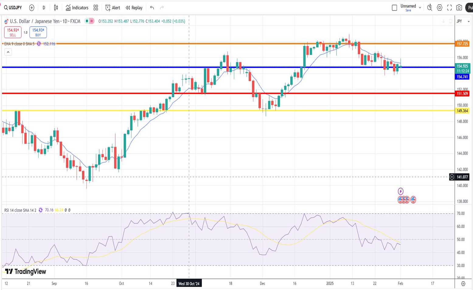
Task: Enter fullscreen mode icon
Action: (449, 8)
